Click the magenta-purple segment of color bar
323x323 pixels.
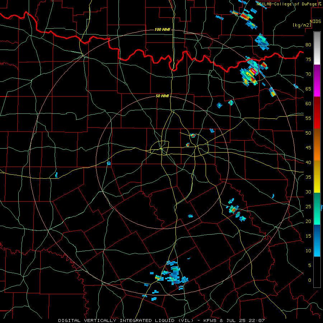click(317, 80)
